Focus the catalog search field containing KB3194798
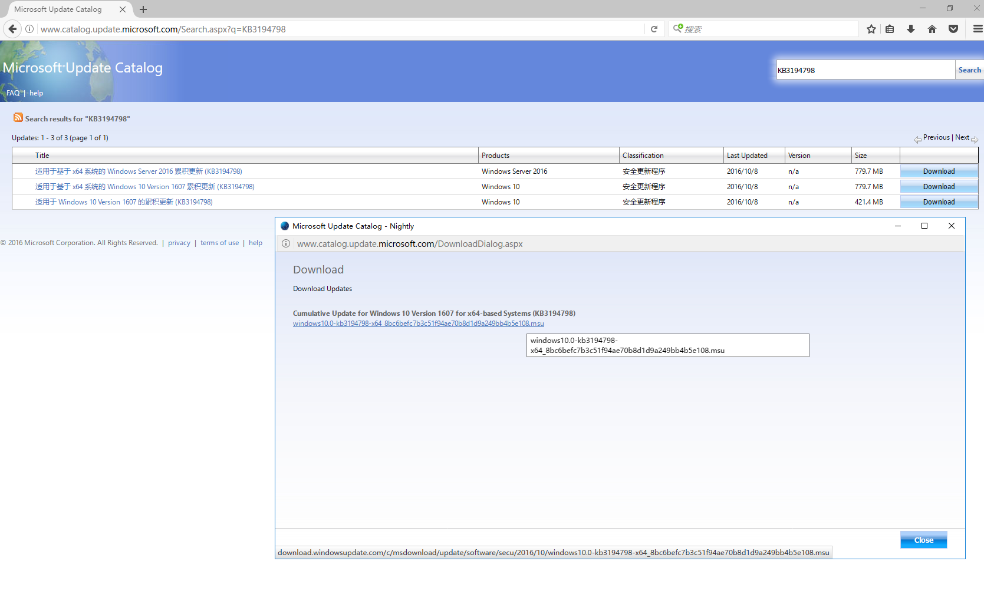 [865, 70]
